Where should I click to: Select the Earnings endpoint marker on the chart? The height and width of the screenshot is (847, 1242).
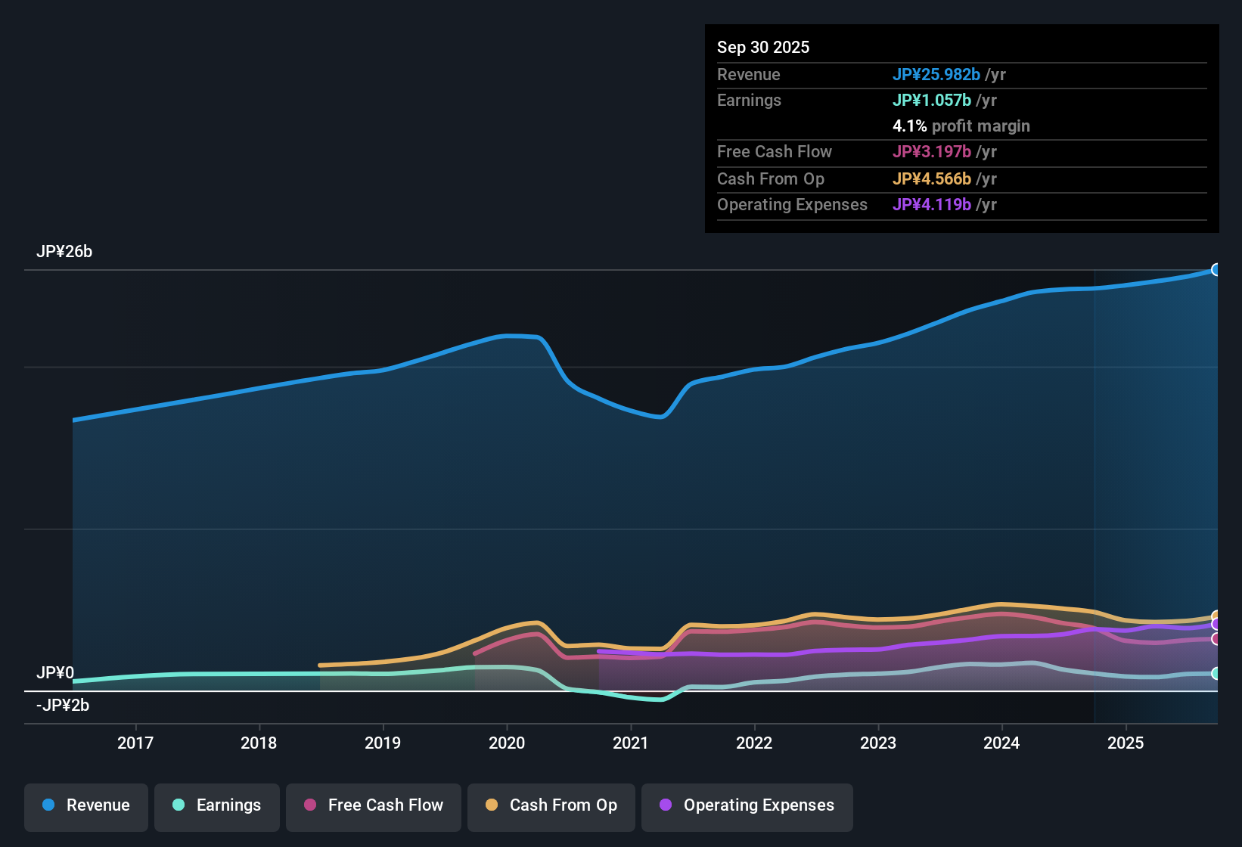[1216, 673]
